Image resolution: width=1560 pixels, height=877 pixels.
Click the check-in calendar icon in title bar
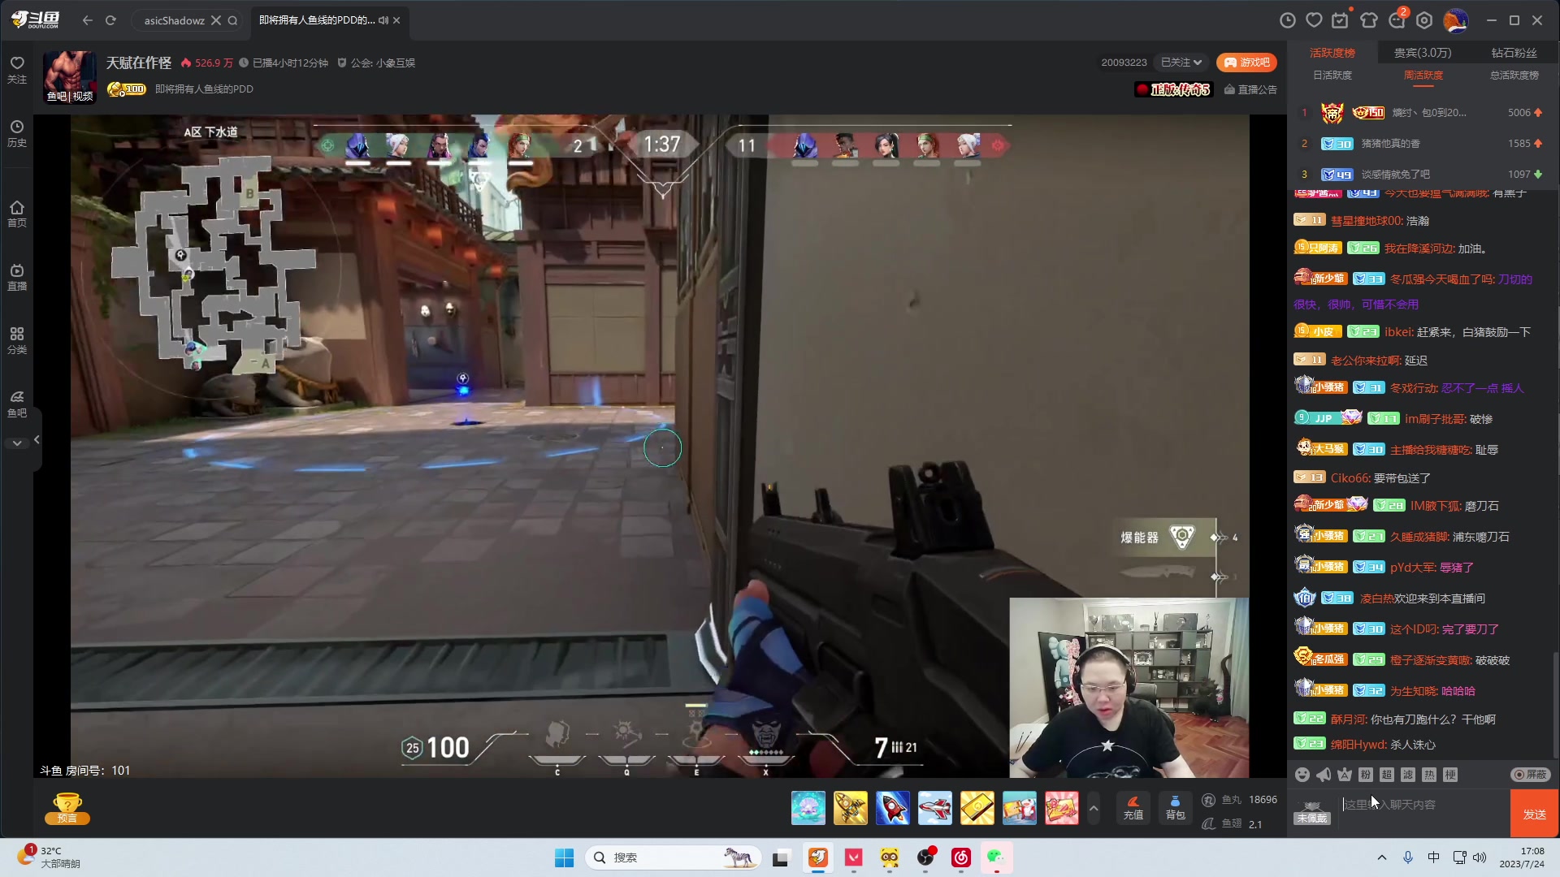tap(1340, 20)
